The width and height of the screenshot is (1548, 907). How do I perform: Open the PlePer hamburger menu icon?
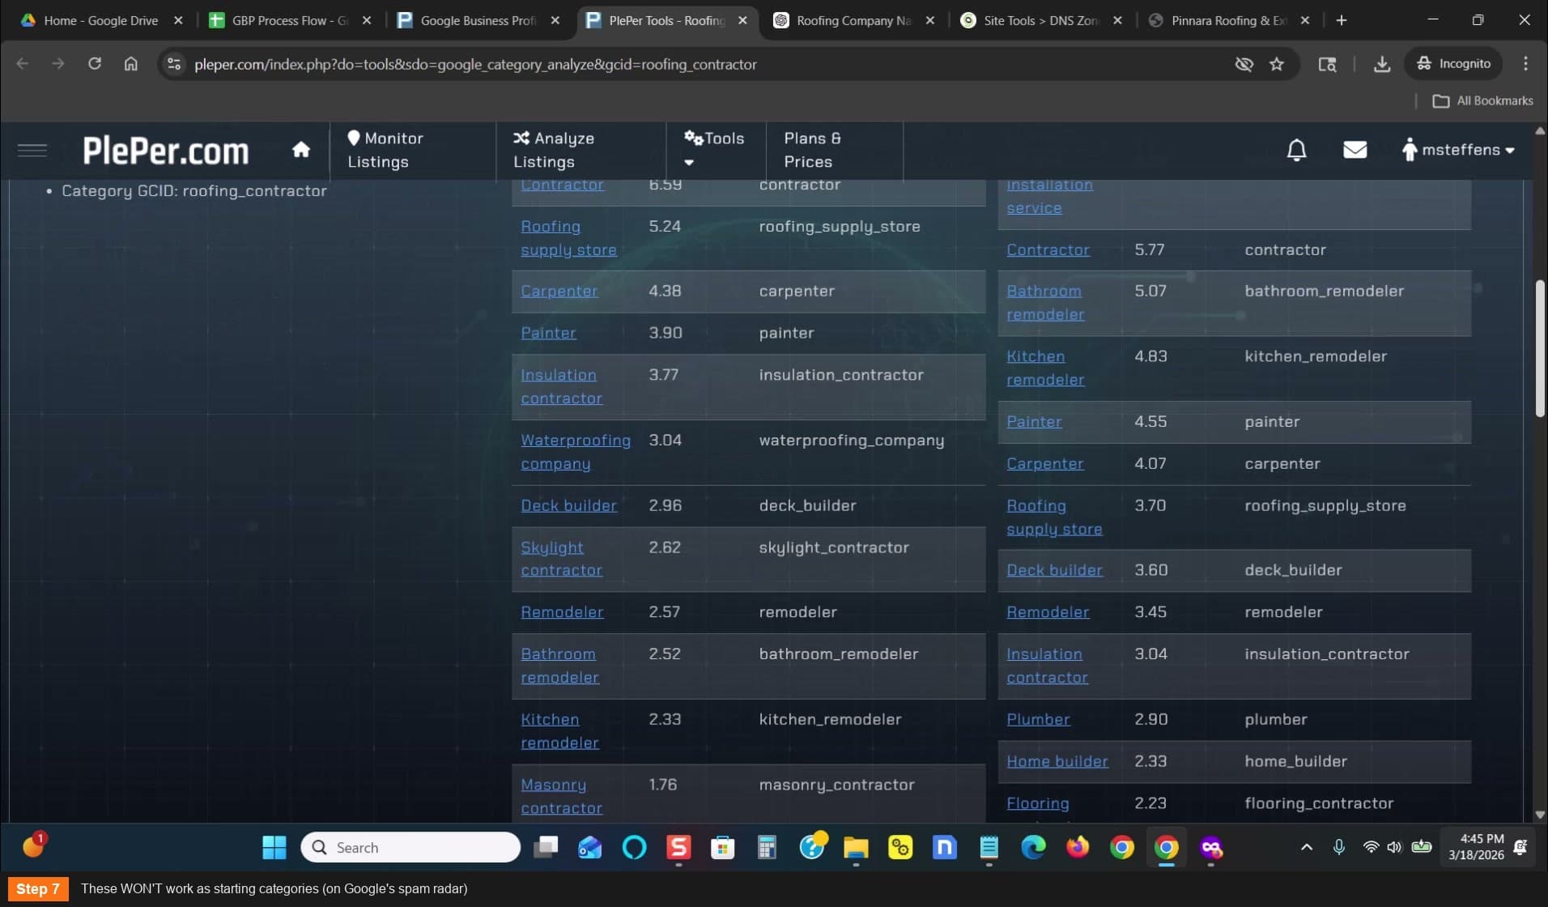click(x=32, y=150)
